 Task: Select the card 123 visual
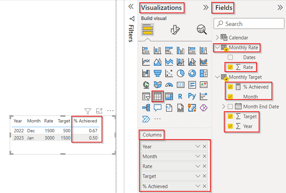(x=180, y=85)
